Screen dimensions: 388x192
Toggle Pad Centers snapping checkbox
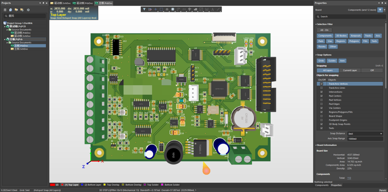pos(322,96)
